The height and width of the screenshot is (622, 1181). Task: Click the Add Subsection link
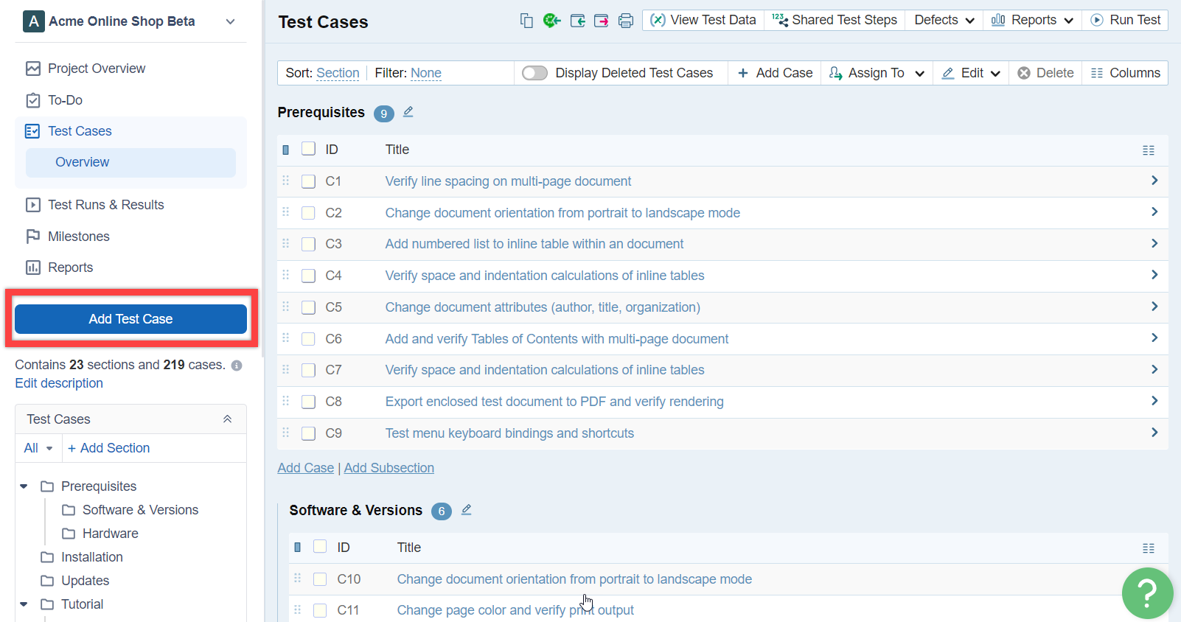pos(389,468)
